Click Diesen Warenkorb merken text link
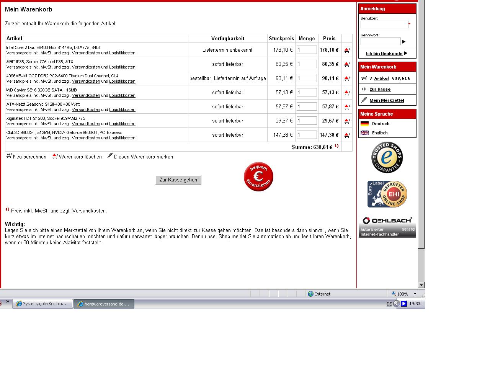Image resolution: width=490 pixels, height=392 pixels. point(144,157)
